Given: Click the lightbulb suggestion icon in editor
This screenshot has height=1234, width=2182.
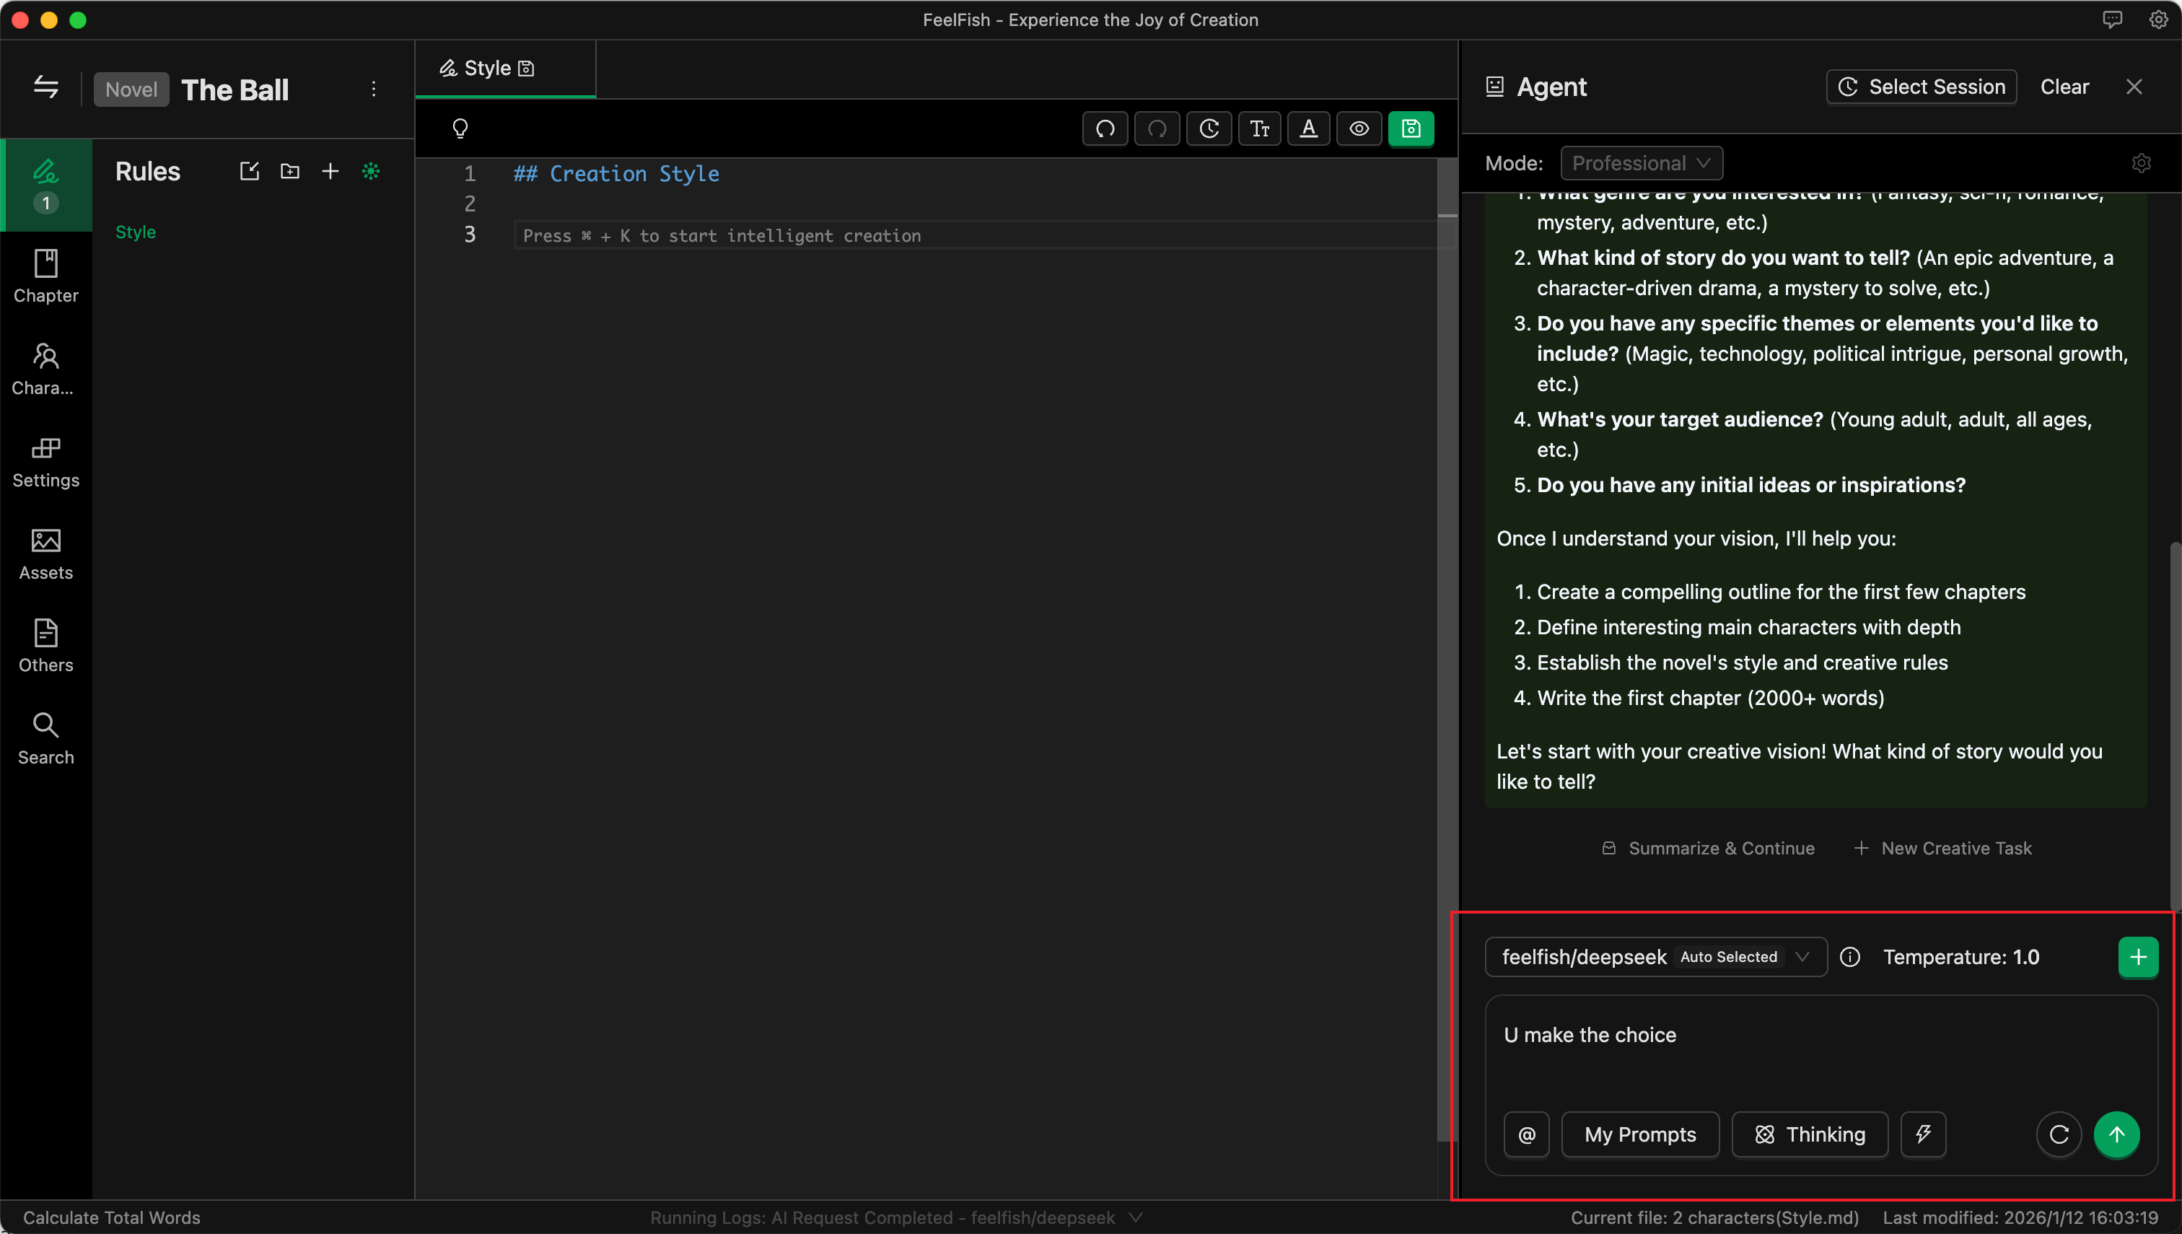Looking at the screenshot, I should [x=460, y=128].
